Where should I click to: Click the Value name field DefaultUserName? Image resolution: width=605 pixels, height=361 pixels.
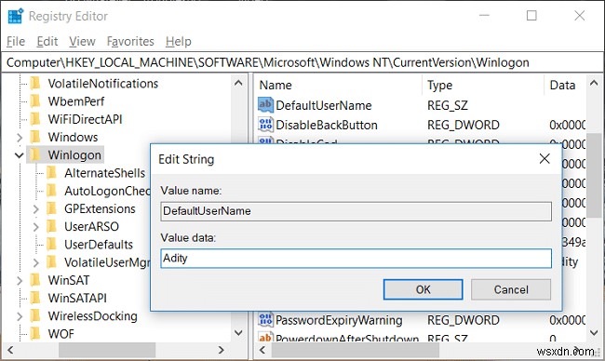point(356,211)
